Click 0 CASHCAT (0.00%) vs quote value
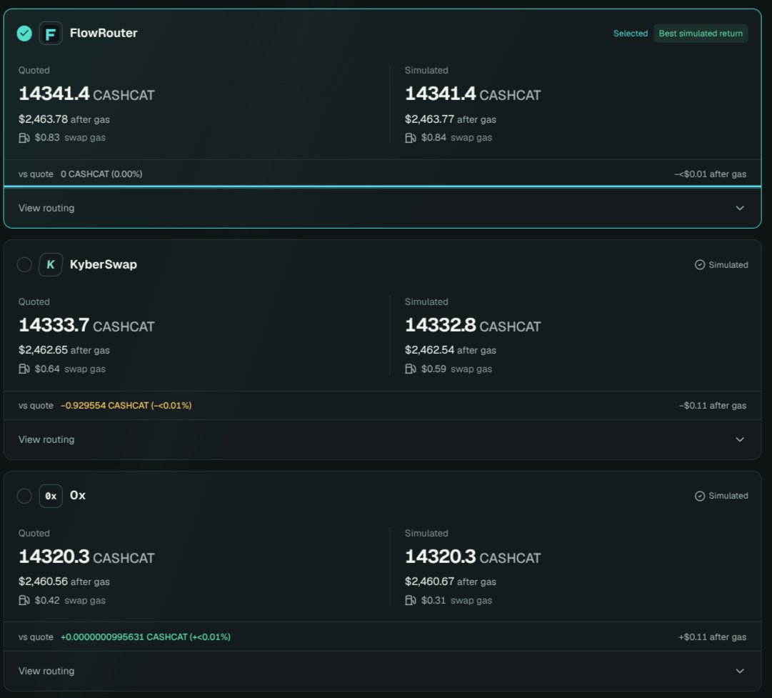This screenshot has height=698, width=772. (x=101, y=174)
